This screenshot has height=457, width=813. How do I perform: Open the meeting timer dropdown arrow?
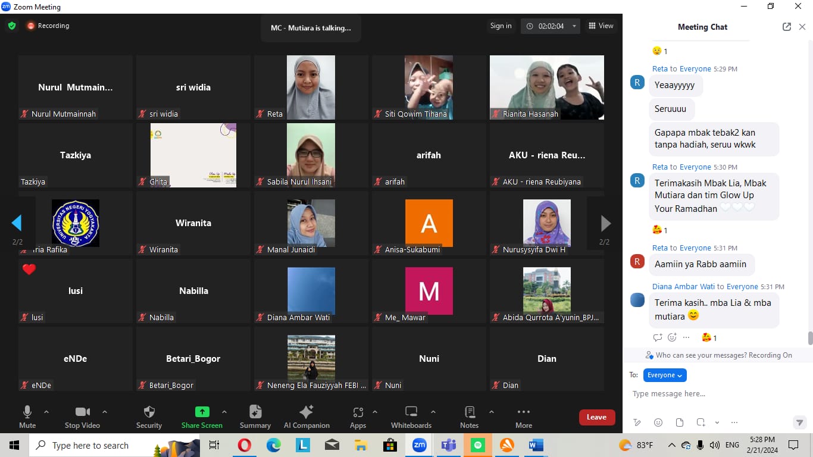tap(574, 26)
